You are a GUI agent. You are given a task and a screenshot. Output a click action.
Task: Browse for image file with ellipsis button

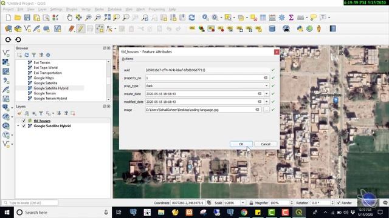pos(266,110)
